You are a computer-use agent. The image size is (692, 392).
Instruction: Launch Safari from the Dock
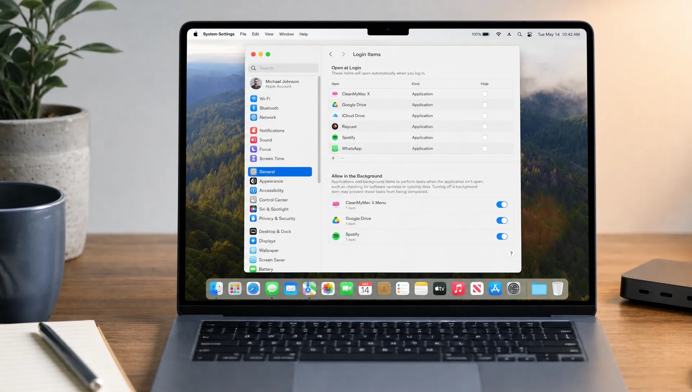click(253, 289)
